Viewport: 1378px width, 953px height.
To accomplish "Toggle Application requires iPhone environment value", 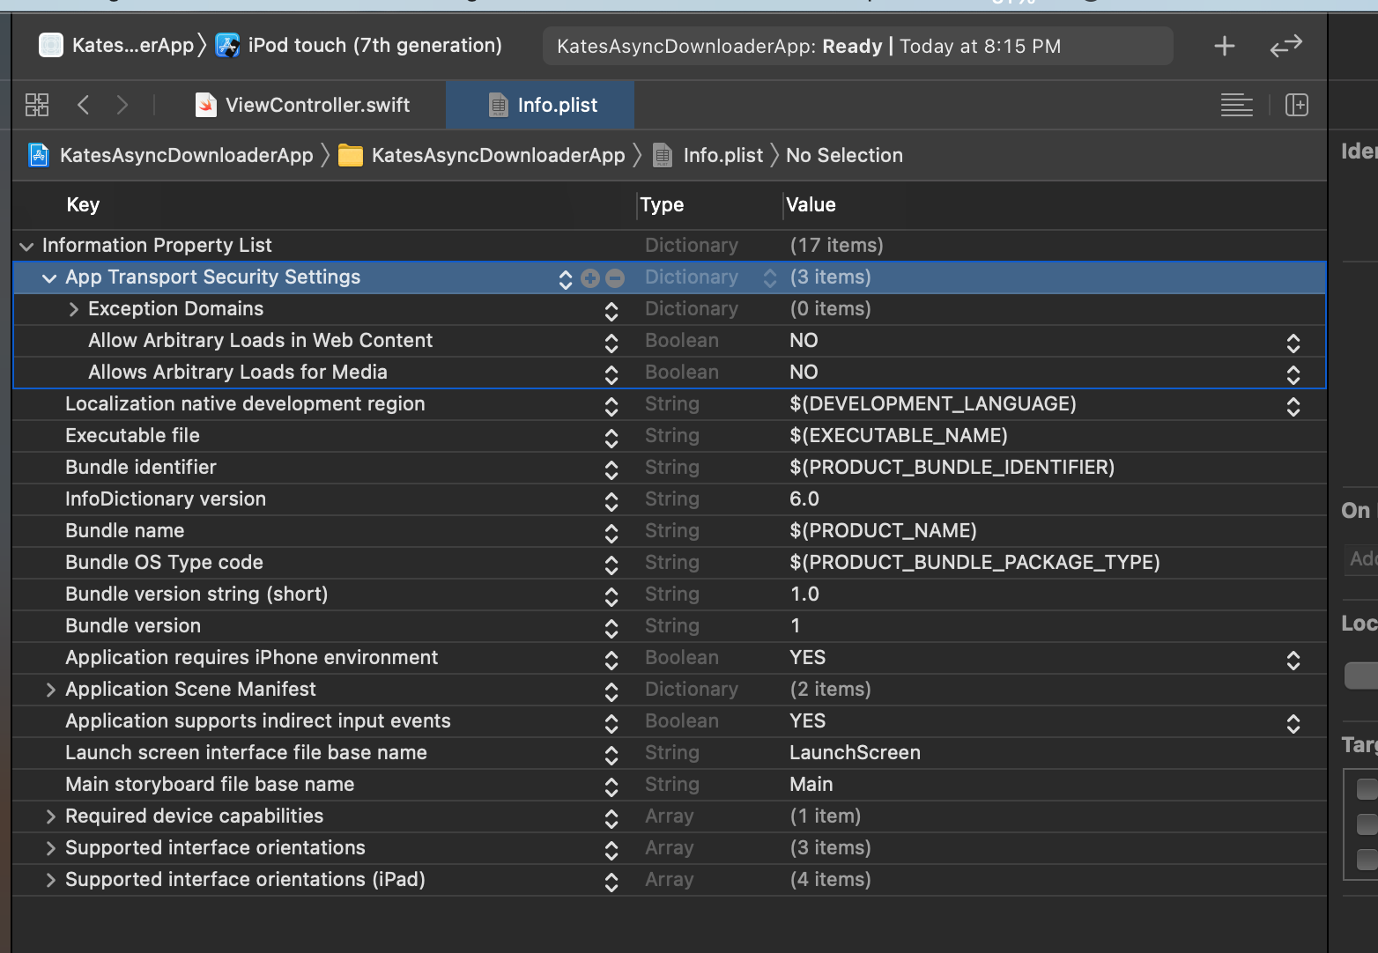I will [x=1293, y=660].
